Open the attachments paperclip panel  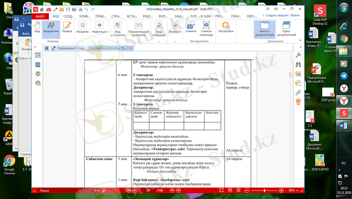[x=298, y=92]
